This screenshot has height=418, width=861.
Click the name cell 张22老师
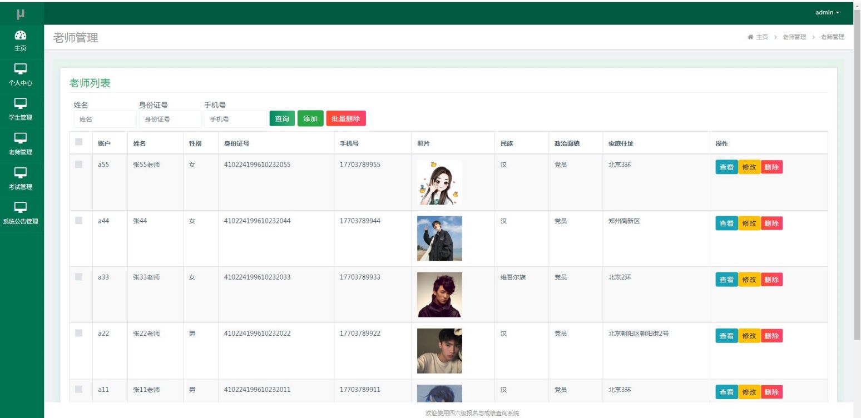point(146,333)
